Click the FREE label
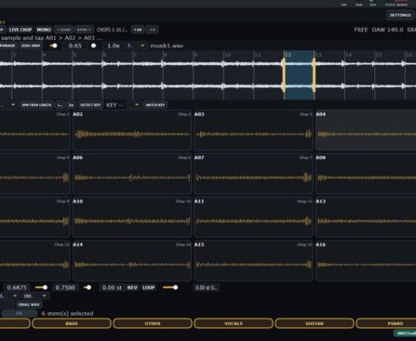Screen dimensions: 416x341 click(x=361, y=30)
